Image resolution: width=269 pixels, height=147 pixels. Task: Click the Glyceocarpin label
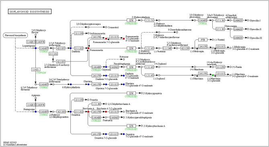pyautogui.click(x=230, y=26)
